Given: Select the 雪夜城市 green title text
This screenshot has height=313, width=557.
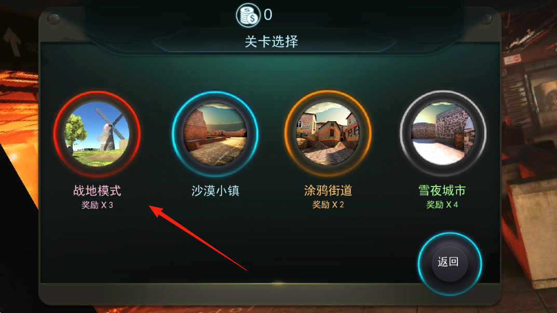Looking at the screenshot, I should click(x=442, y=190).
